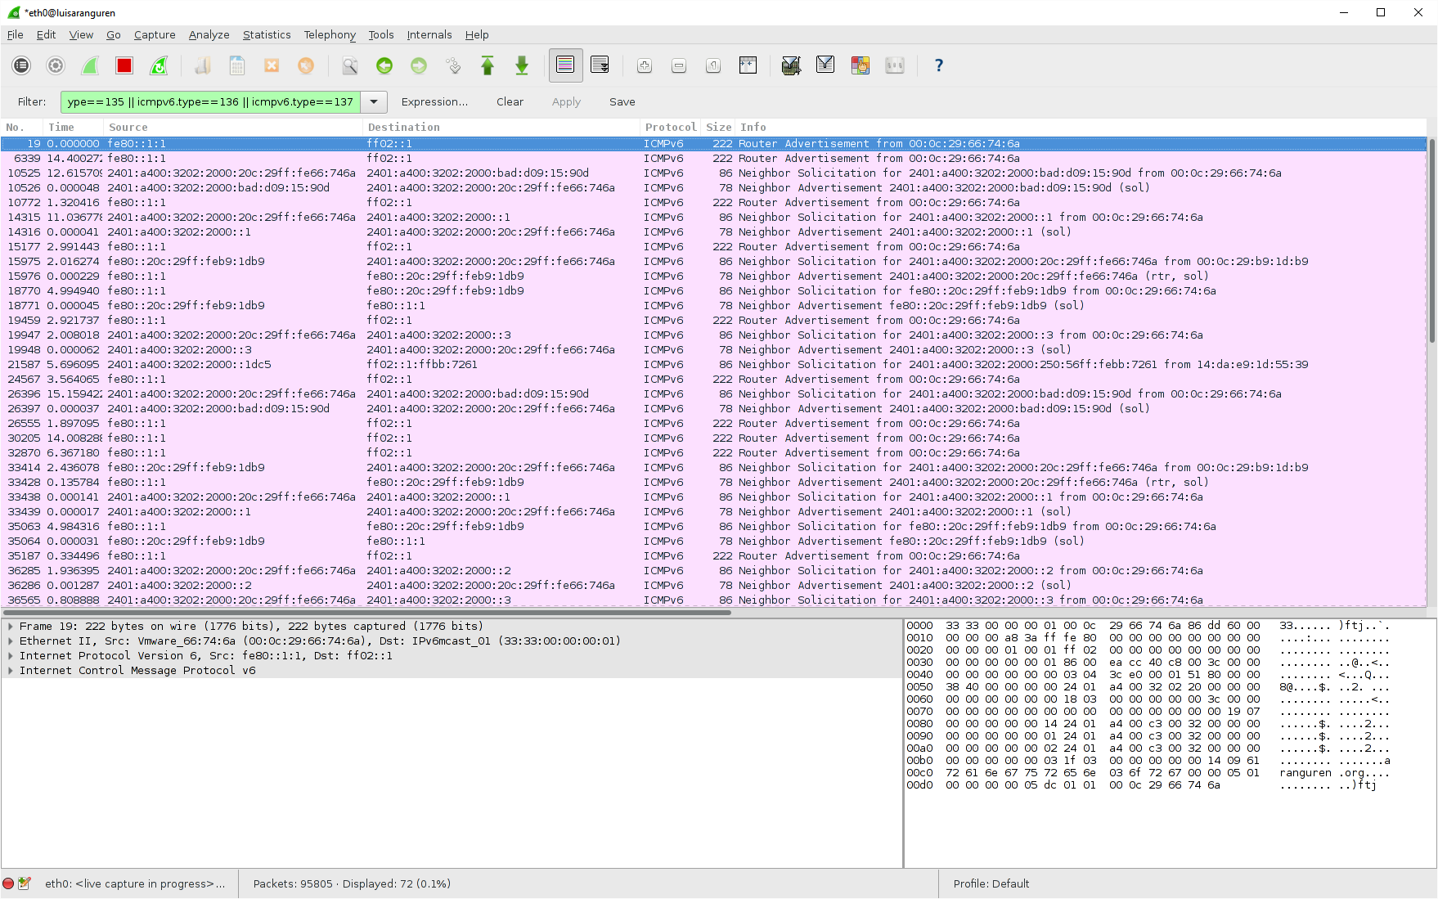The height and width of the screenshot is (899, 1438).
Task: Open the Telephony menu
Action: coord(330,35)
